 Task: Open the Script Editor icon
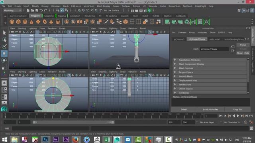tap(251, 128)
